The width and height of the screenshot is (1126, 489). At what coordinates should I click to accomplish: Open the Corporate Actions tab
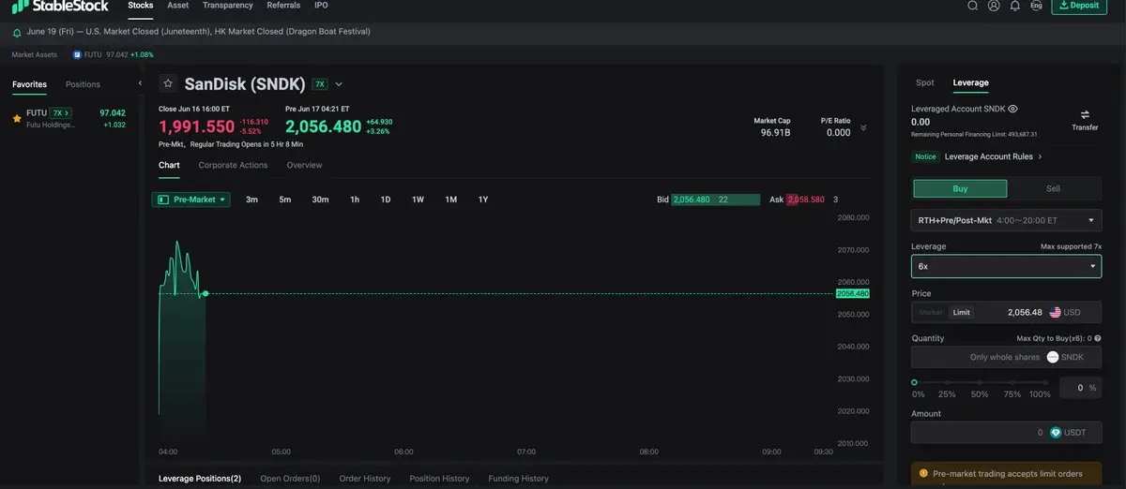click(x=233, y=165)
